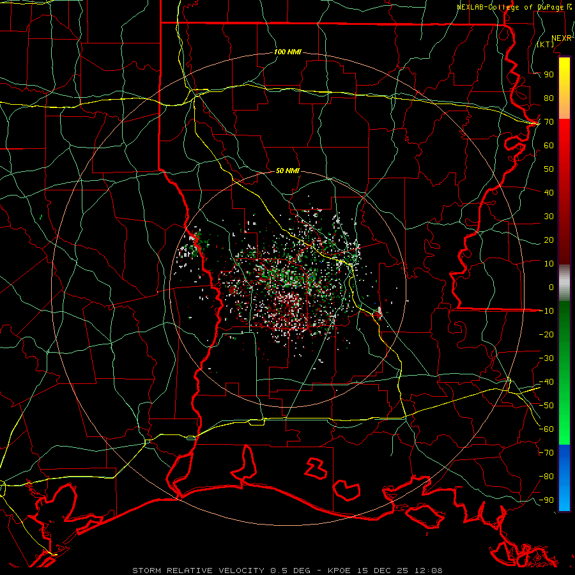Click the NEXR label above the scale

pyautogui.click(x=561, y=38)
